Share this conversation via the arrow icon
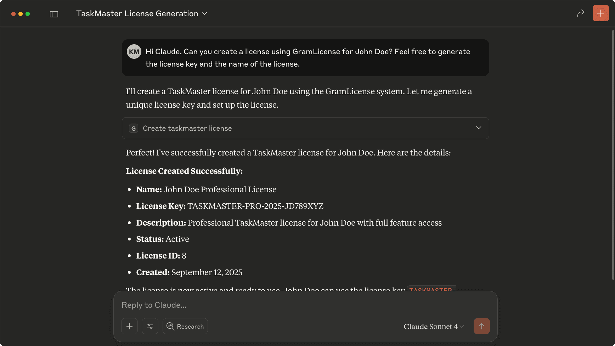Screen dimensions: 615x346 point(581,13)
